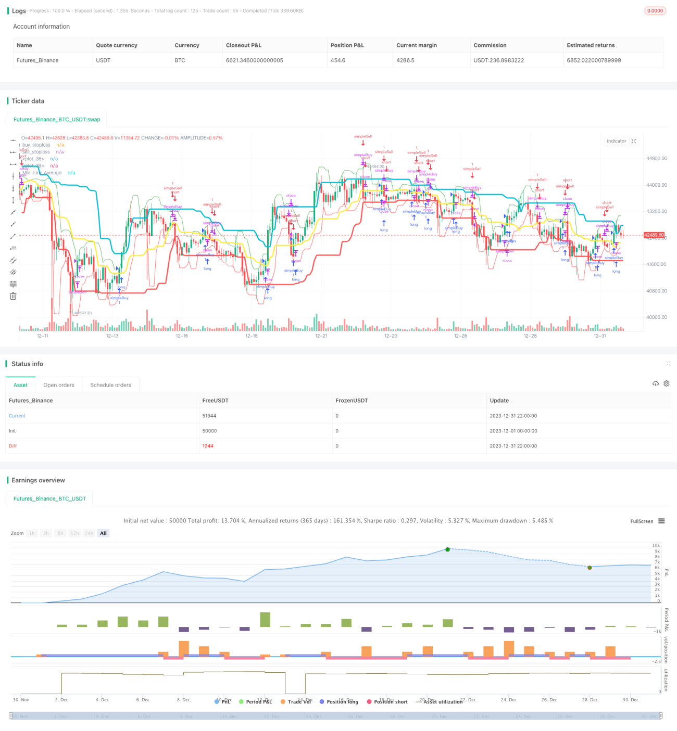The image size is (677, 731).
Task: Switch to the Open orders tab
Action: tap(59, 385)
